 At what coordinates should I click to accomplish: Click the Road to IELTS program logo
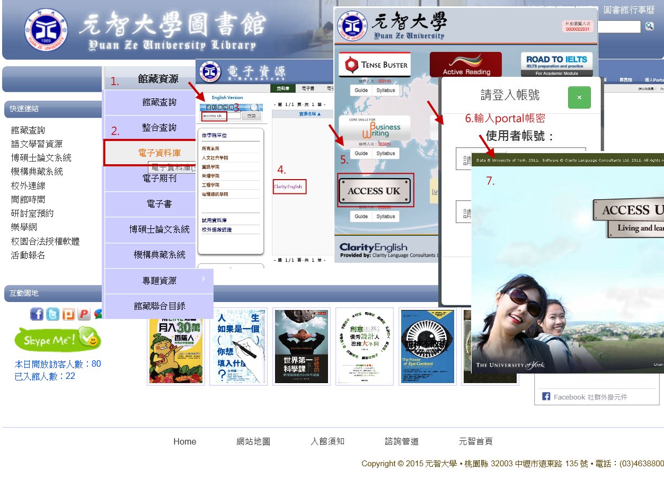coord(556,65)
